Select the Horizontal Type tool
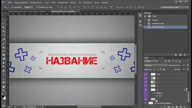 pos(4,75)
